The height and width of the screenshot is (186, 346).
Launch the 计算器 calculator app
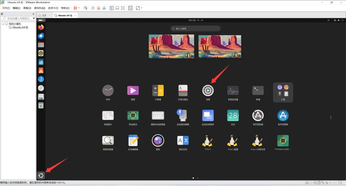(158, 90)
